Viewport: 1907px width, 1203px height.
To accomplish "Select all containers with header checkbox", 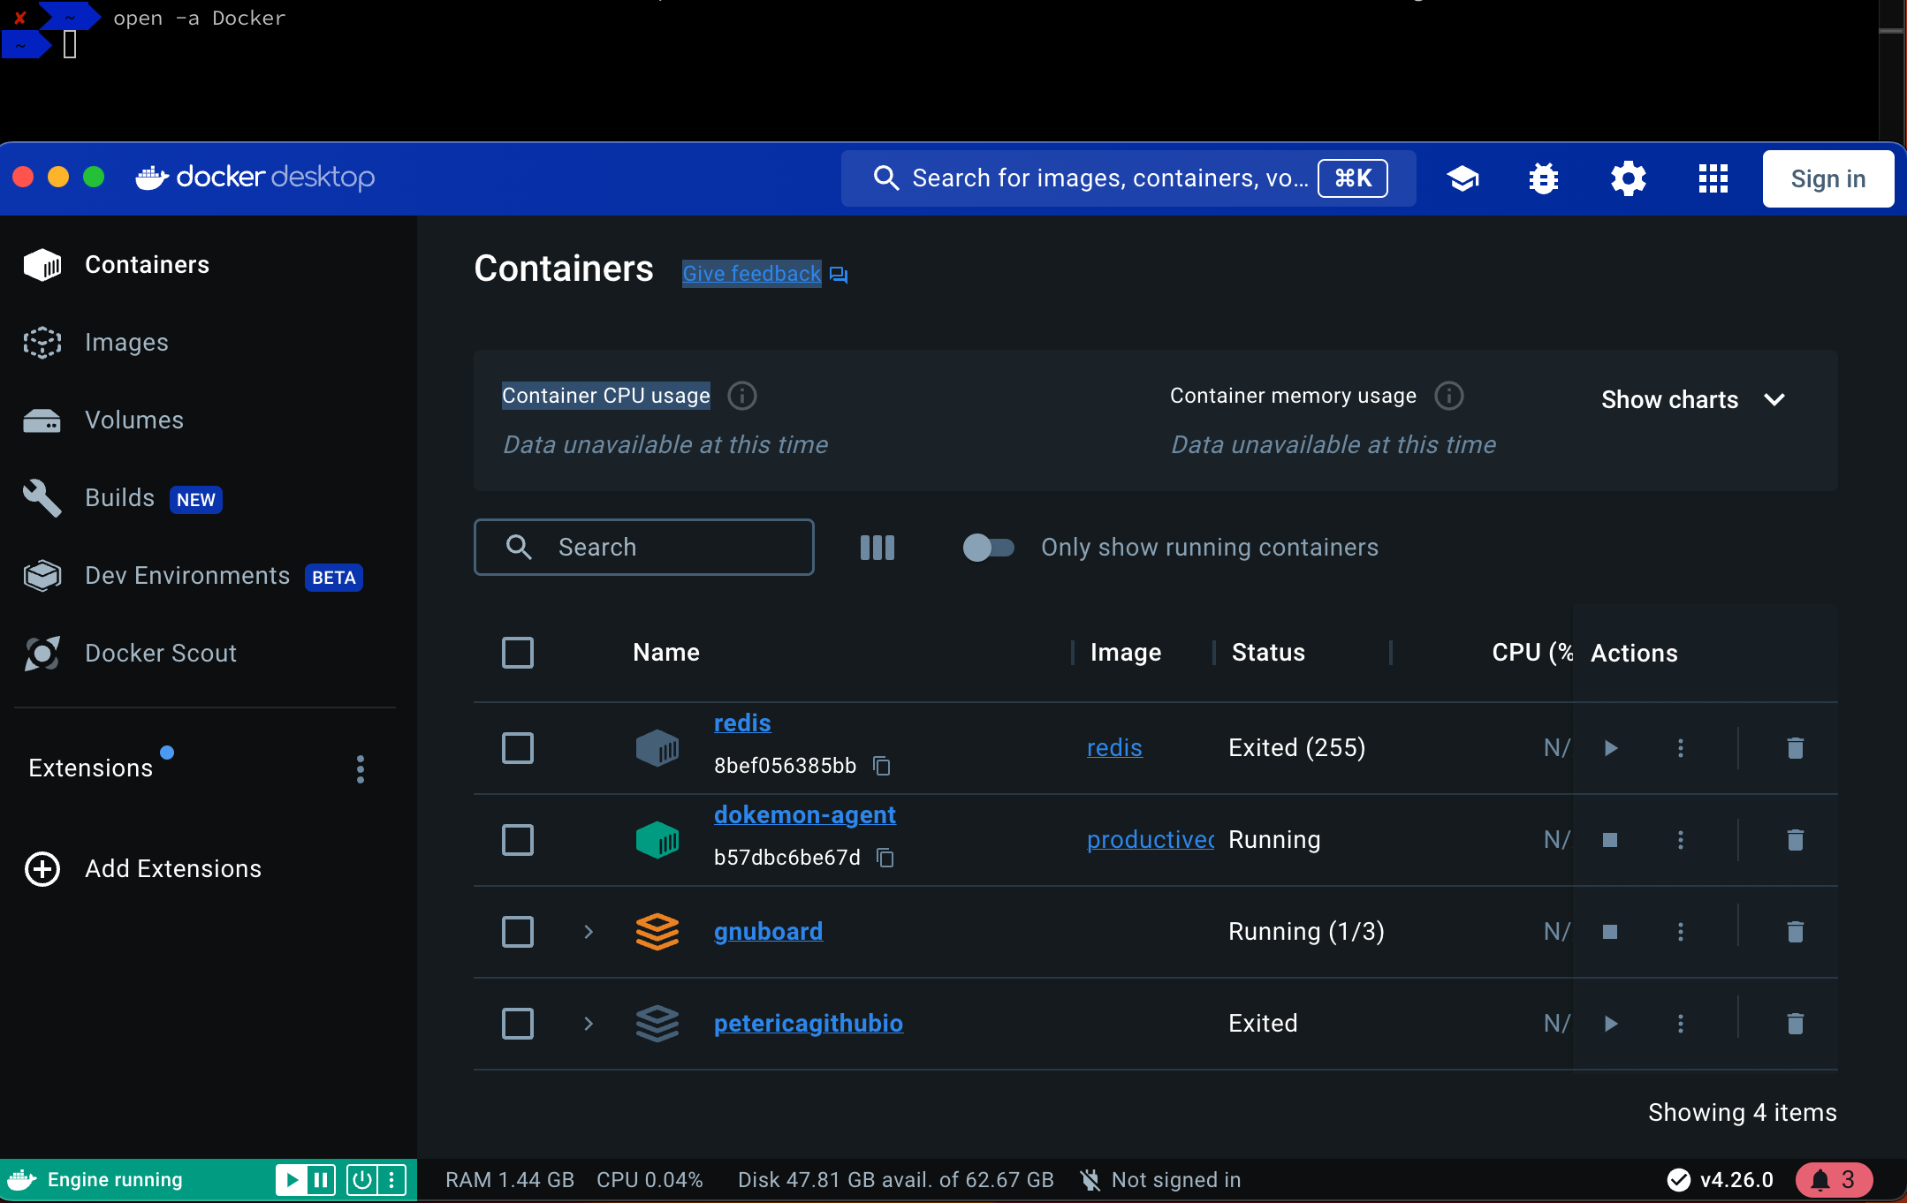I will click(518, 653).
